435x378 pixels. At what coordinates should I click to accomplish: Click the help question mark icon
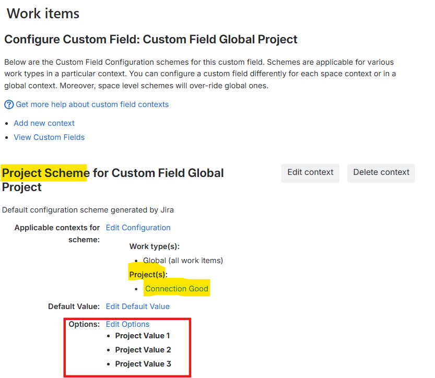pyautogui.click(x=9, y=104)
